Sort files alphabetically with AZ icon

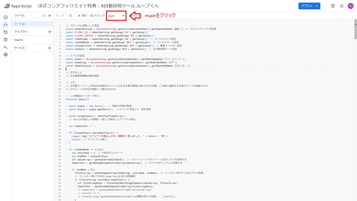pos(44,16)
